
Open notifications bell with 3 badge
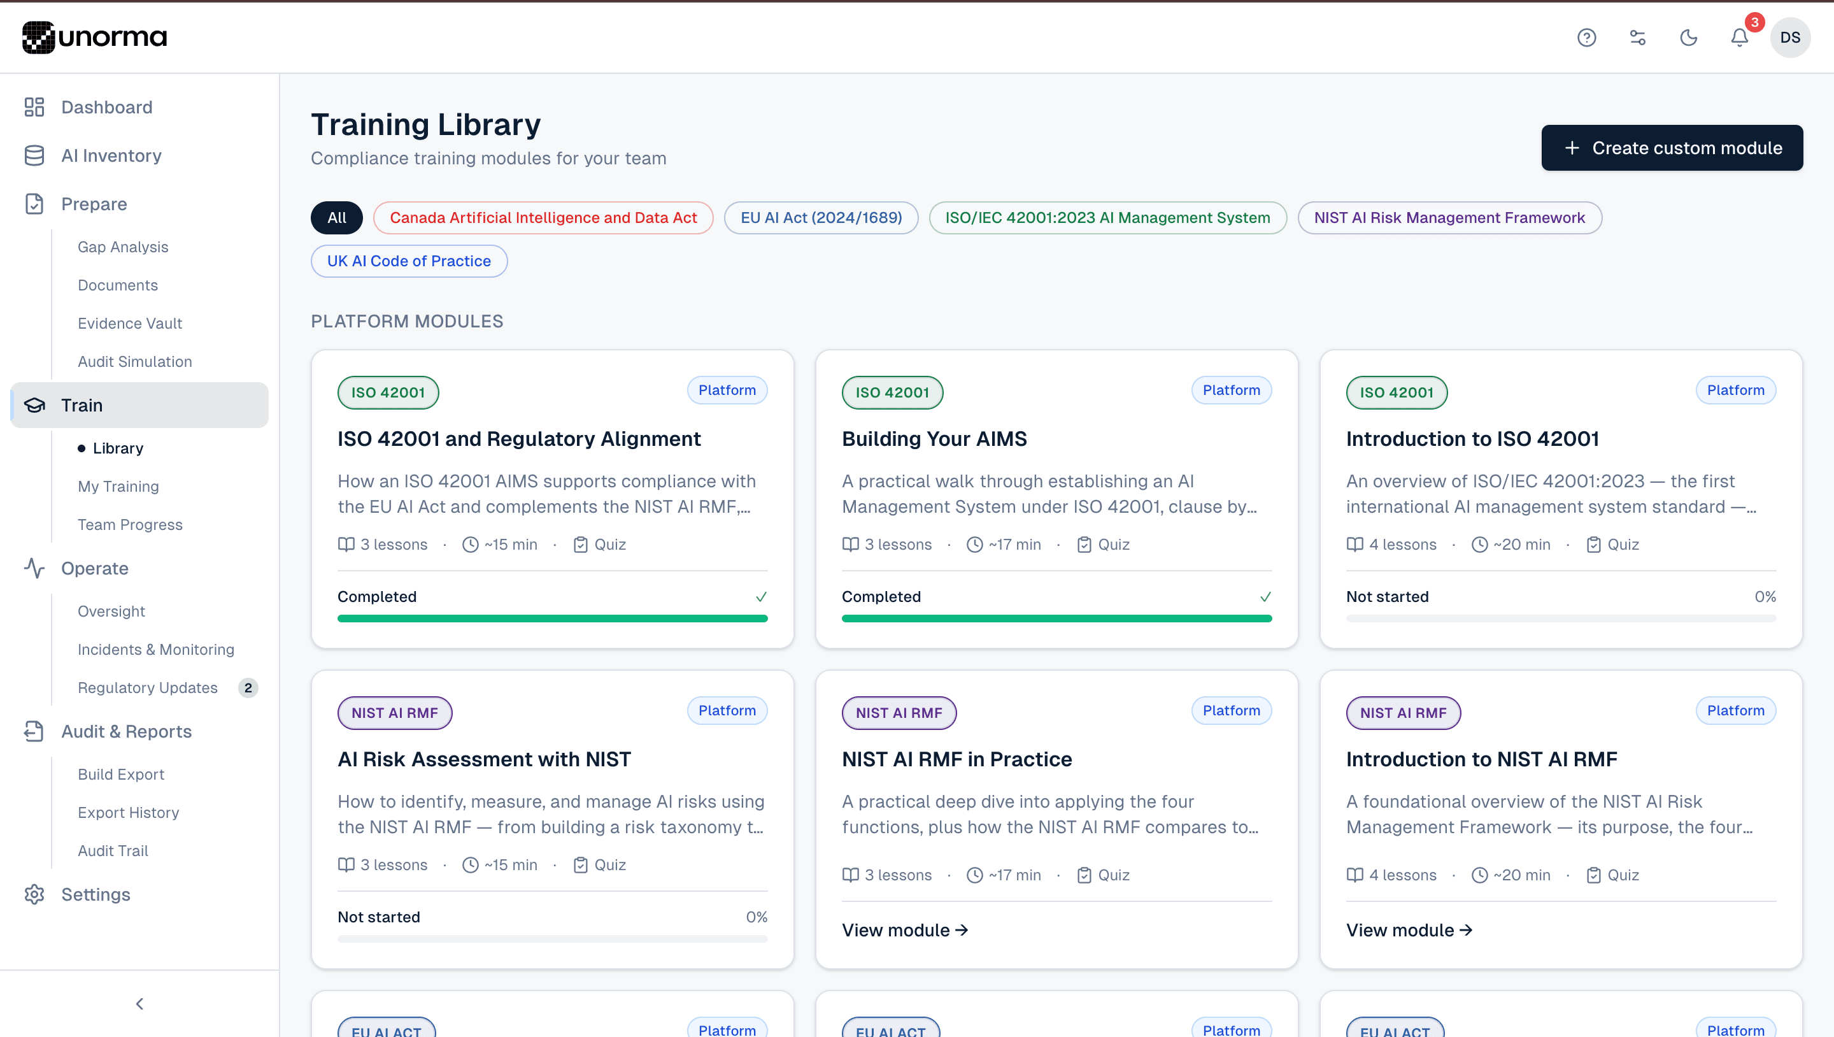coord(1739,38)
